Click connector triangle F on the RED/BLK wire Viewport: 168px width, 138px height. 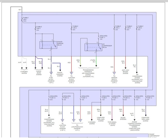point(80,120)
